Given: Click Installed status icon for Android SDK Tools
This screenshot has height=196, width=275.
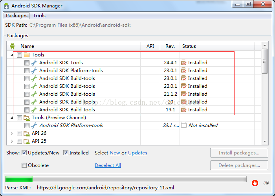Looking at the screenshot, I should 183,62.
